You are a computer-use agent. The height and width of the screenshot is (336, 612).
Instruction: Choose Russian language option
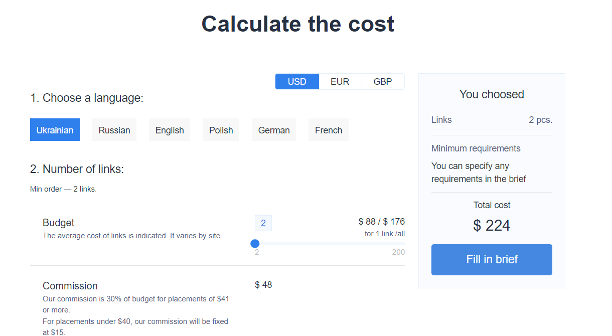(114, 130)
